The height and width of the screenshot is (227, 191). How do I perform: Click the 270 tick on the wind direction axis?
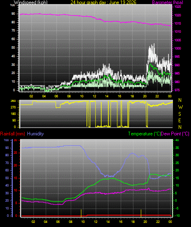coord(13,108)
